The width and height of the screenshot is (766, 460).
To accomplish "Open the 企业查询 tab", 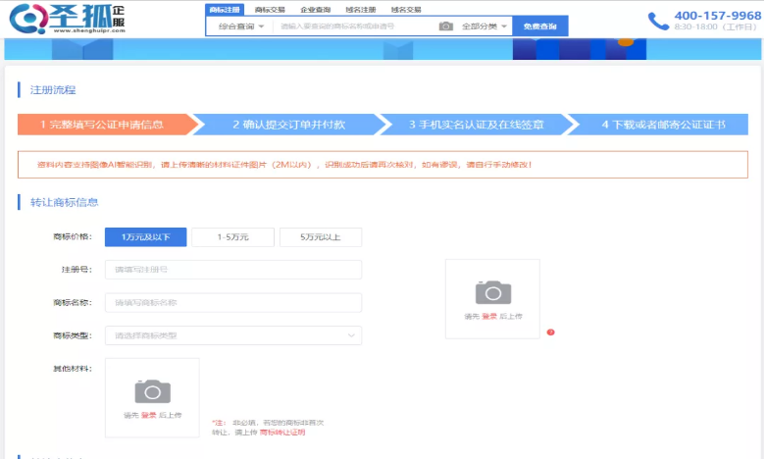I will (315, 9).
